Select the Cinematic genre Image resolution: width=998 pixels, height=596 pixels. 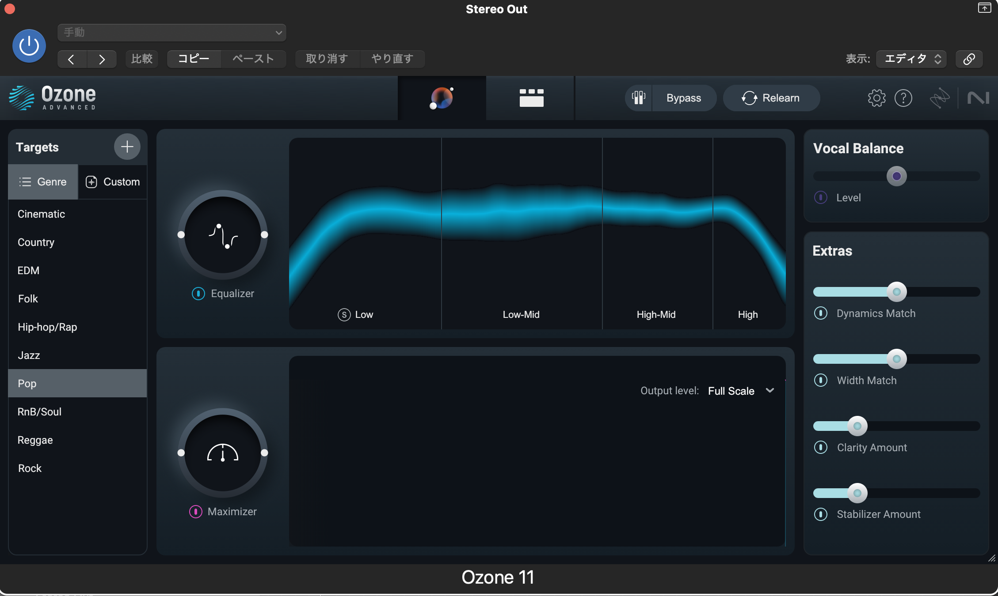78,214
